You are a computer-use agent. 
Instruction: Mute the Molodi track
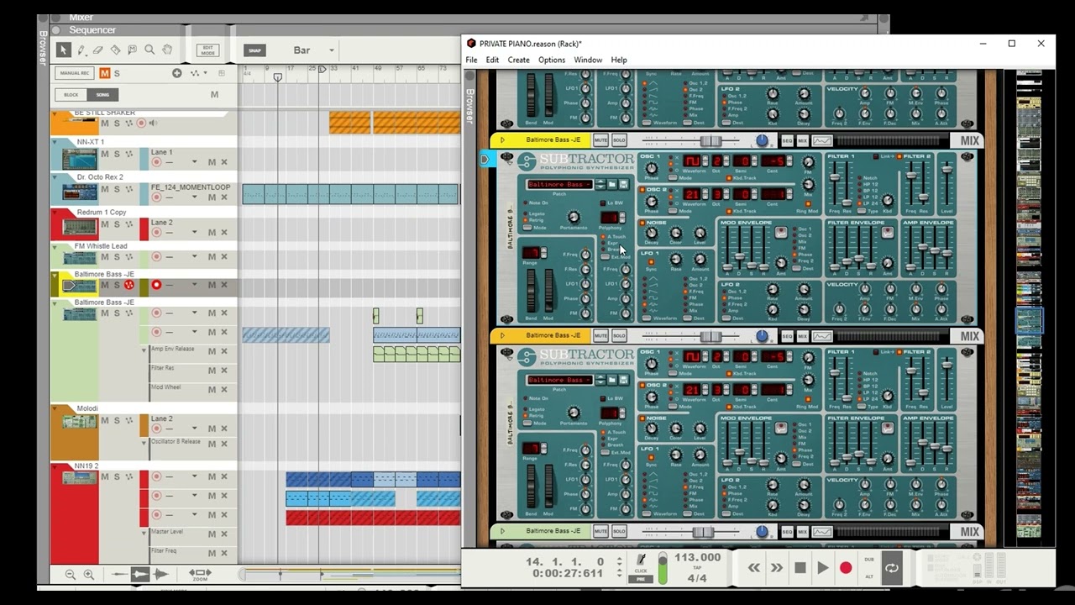105,419
